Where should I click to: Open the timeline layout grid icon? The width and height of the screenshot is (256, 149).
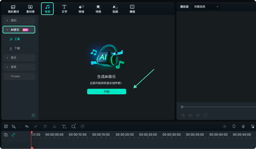click(x=6, y=126)
